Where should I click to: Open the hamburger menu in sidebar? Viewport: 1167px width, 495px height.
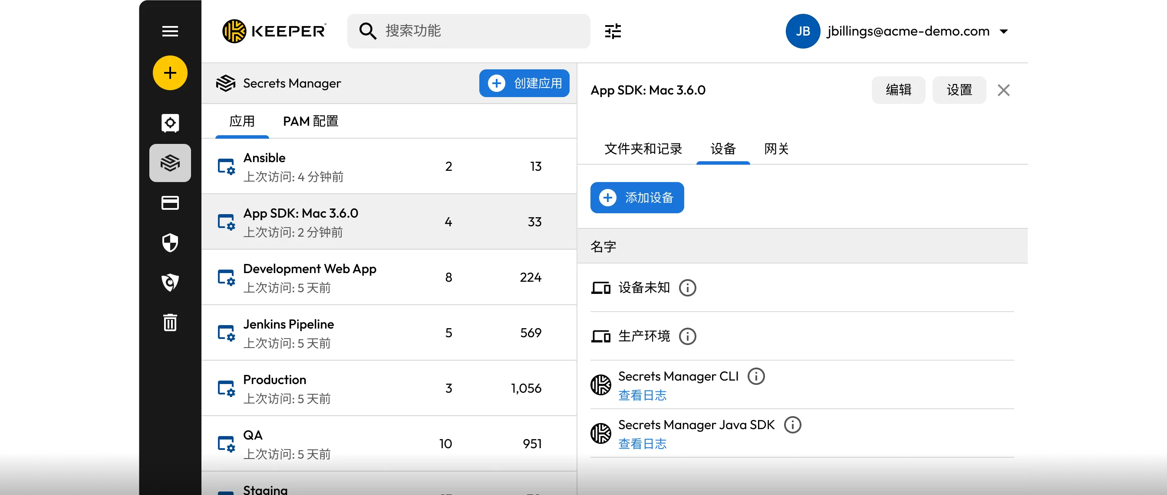(x=170, y=31)
